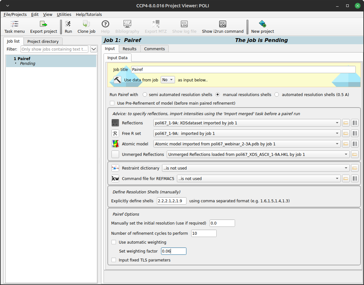The width and height of the screenshot is (364, 285).
Task: Switch to Project directory tab
Action: coord(43,41)
